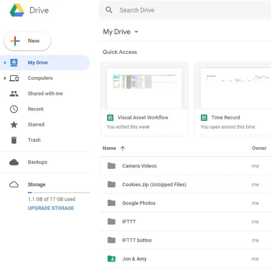Click the New button
The image size is (271, 271).
[28, 41]
